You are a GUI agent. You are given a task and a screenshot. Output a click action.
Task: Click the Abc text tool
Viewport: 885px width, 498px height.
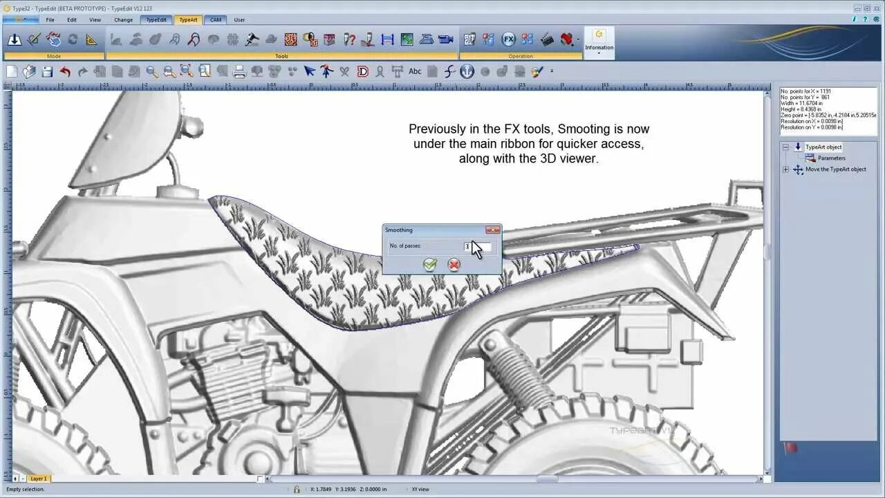pos(415,71)
